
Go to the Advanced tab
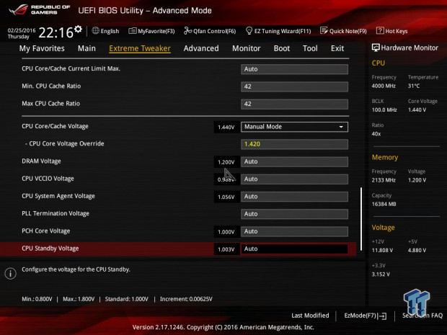point(201,48)
